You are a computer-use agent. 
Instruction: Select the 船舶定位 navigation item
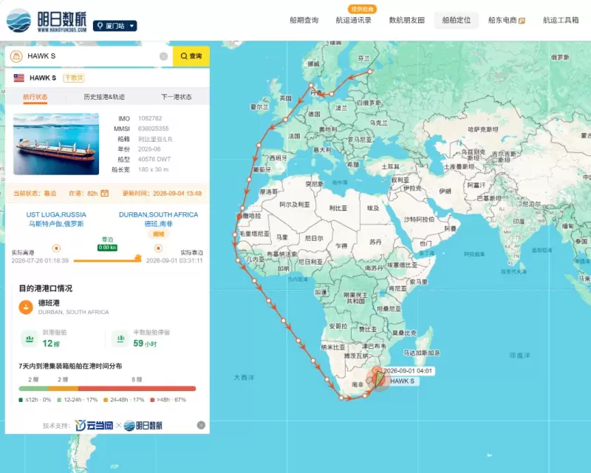[x=457, y=21]
